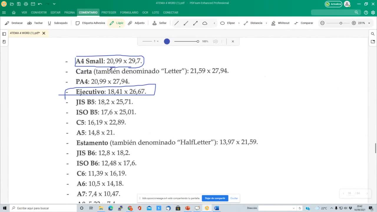Viewport: 377px width, 212px height.
Task: Open the PROTEGER tab
Action: (109, 12)
